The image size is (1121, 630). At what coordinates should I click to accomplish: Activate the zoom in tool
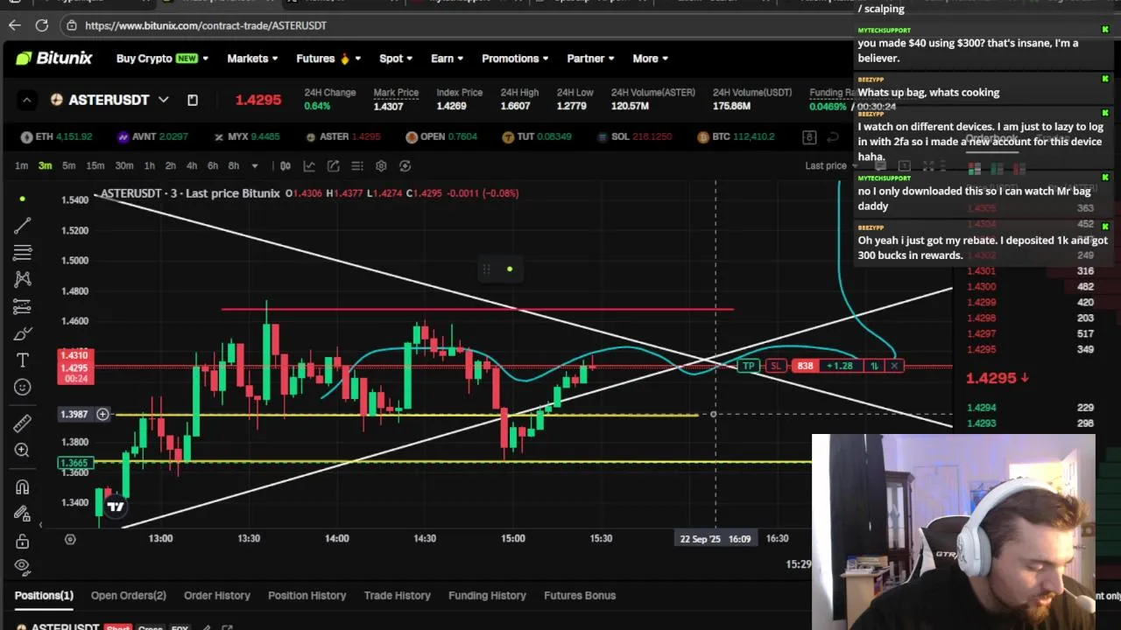23,450
